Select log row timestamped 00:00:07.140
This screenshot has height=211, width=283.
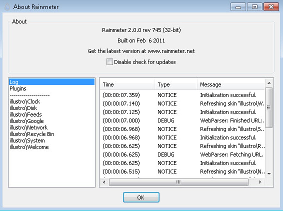point(183,104)
